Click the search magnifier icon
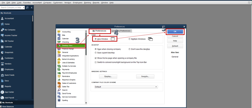This screenshot has width=252, height=108. [27, 8]
